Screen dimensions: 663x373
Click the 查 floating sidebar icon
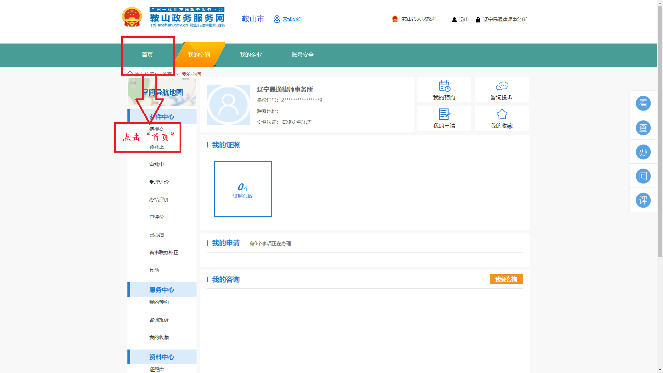(643, 127)
